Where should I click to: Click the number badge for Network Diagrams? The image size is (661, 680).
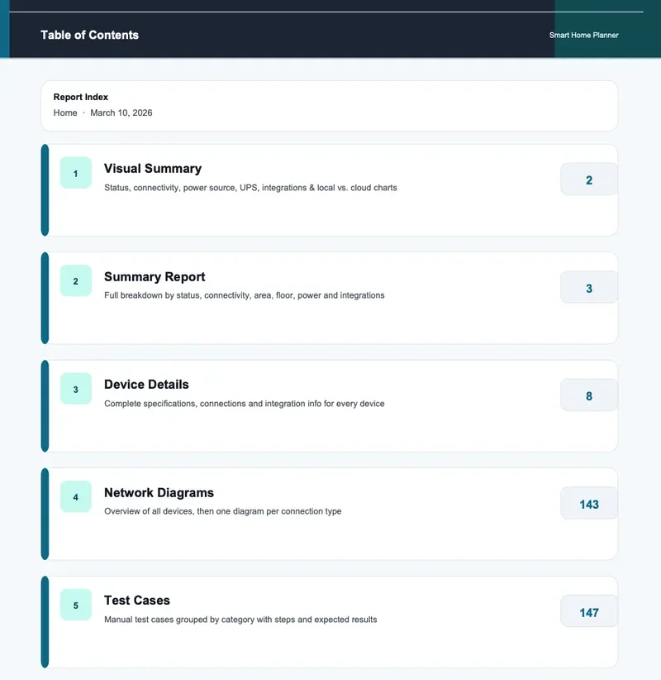(x=75, y=496)
